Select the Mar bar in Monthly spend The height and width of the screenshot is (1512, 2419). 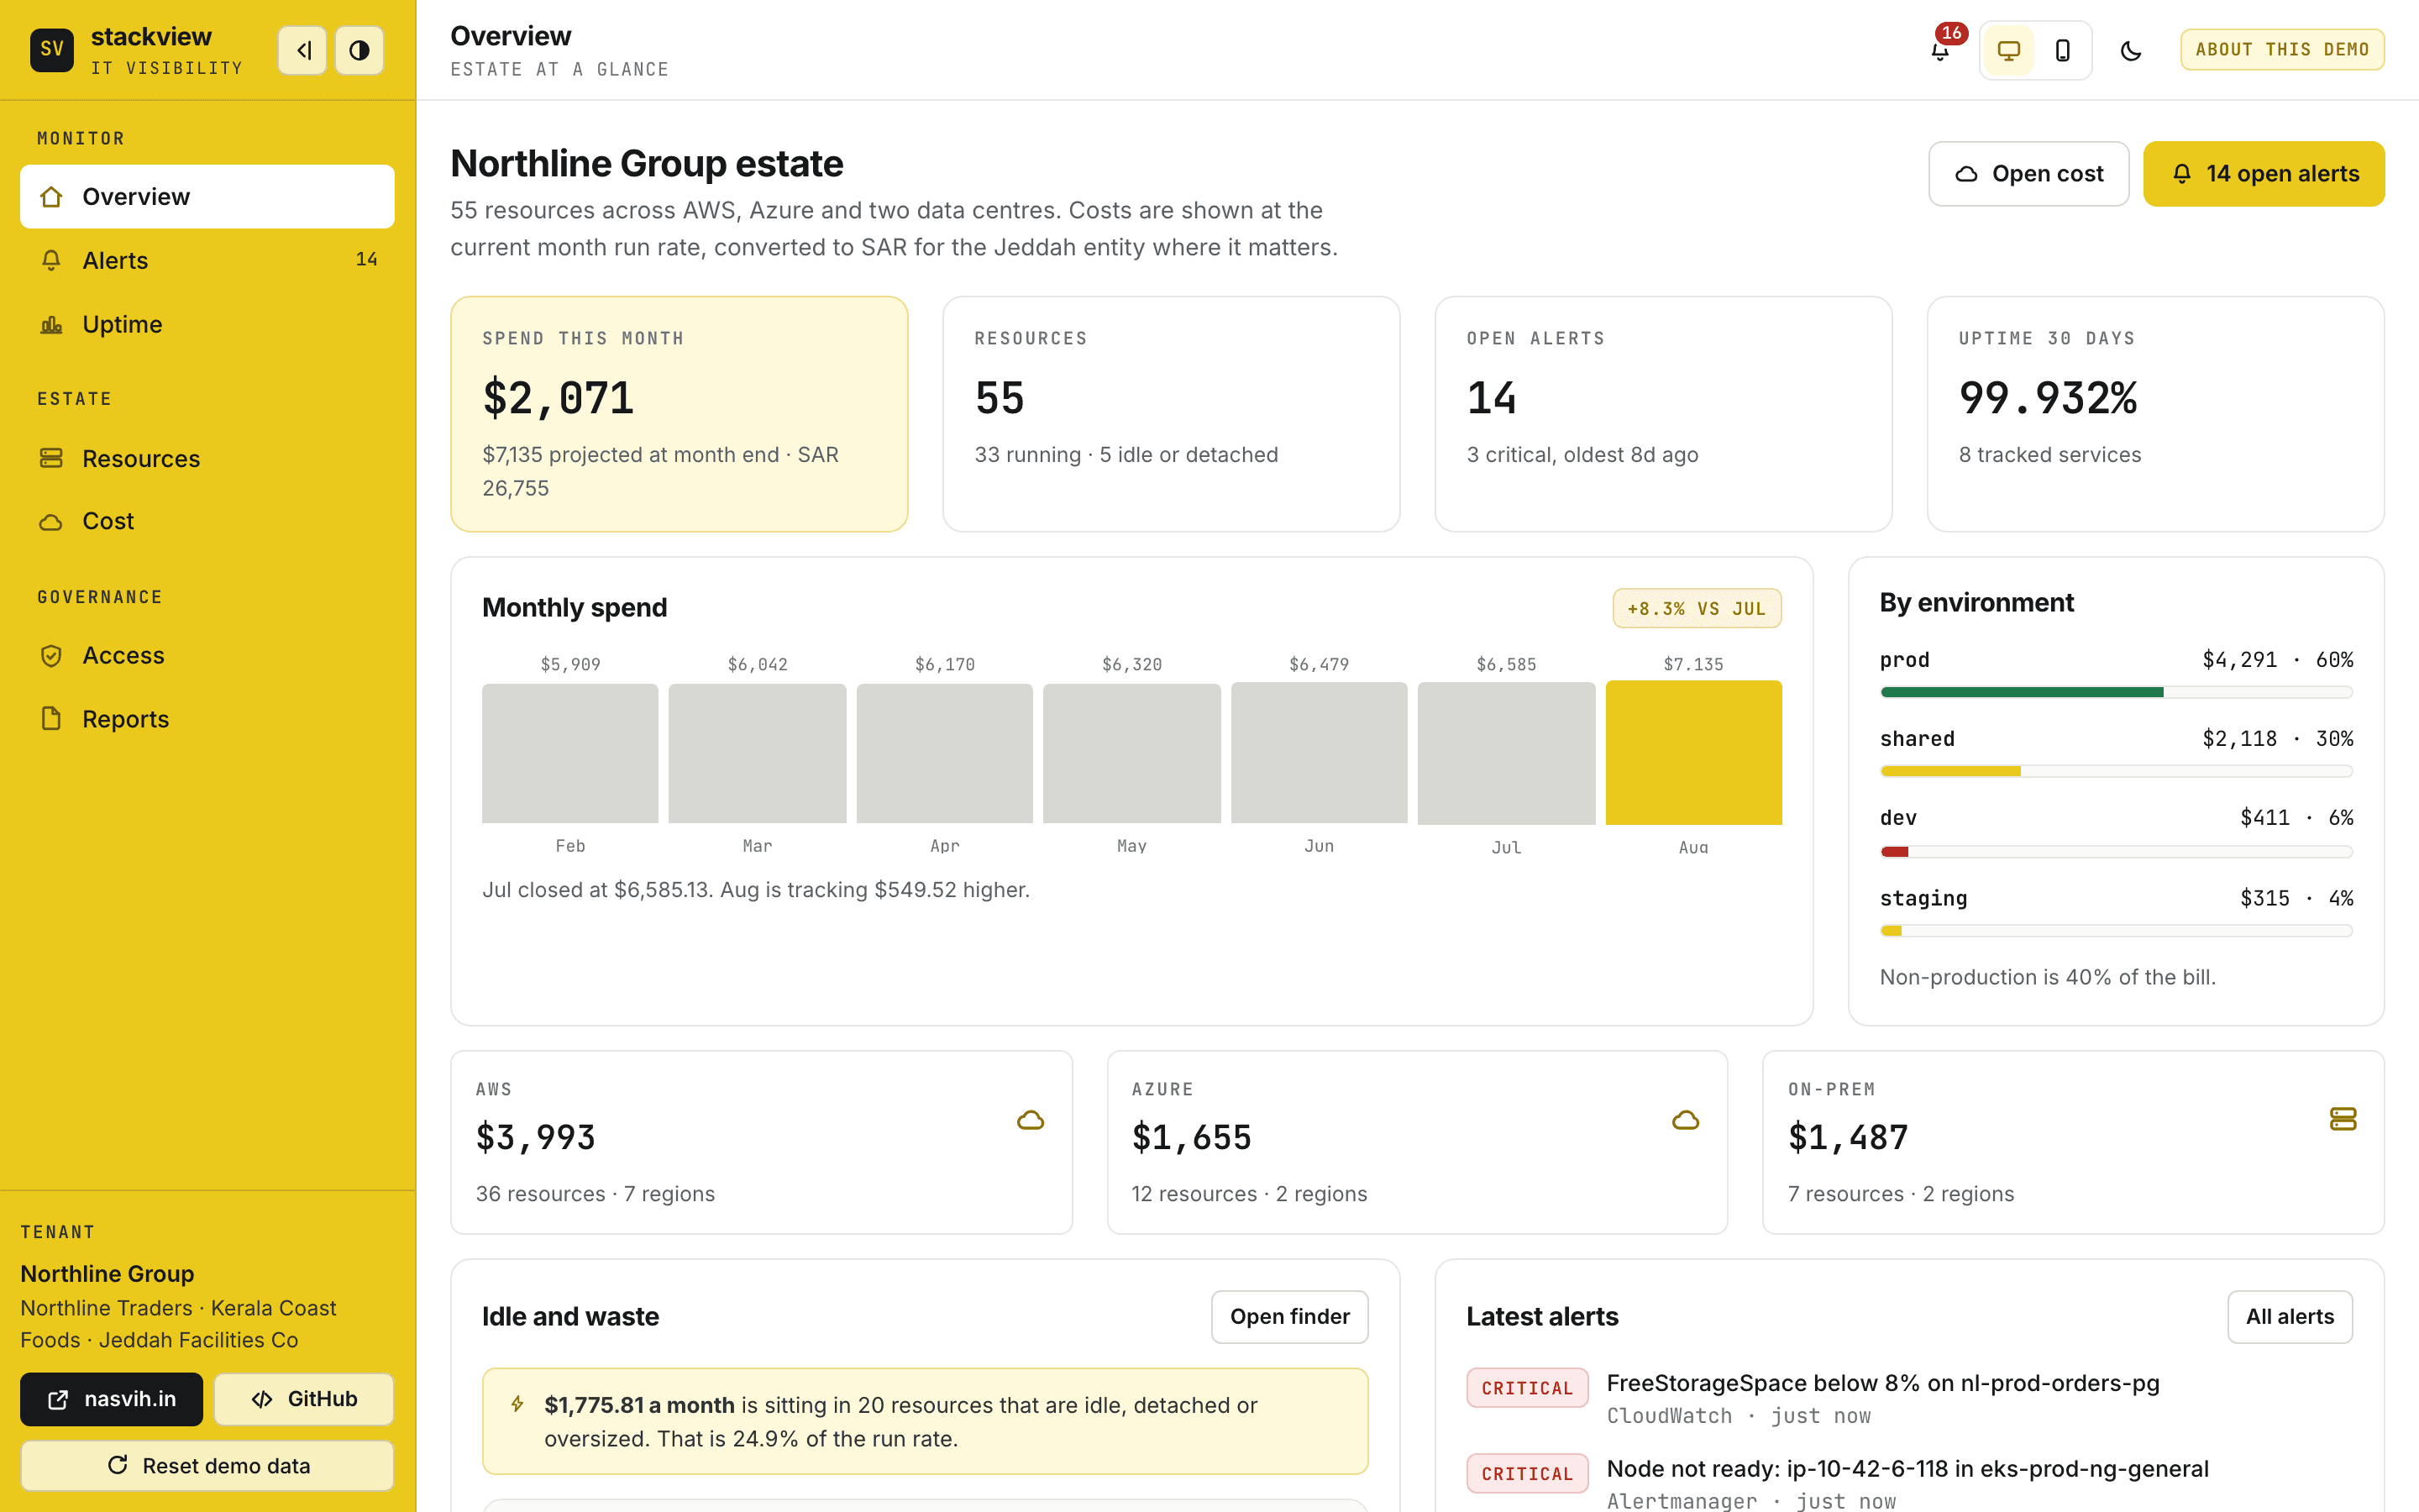(758, 753)
